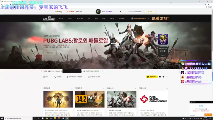
Task: Open the 상점 menu item
Action: click(104, 18)
